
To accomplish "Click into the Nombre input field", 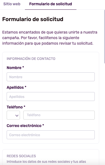I will click(x=51, y=77).
